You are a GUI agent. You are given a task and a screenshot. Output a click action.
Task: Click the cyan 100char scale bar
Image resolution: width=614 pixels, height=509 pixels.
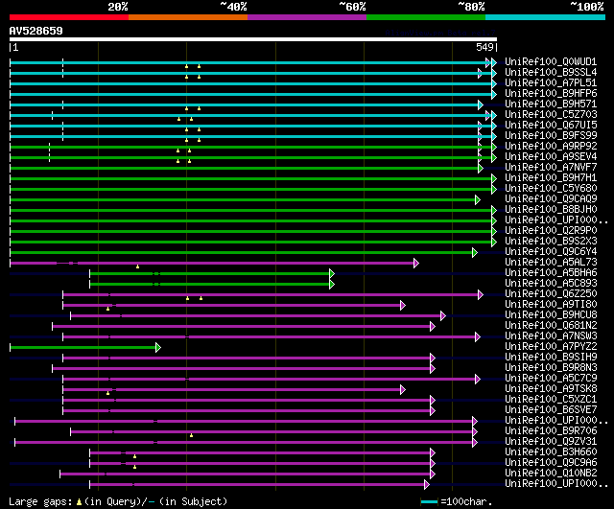429,502
